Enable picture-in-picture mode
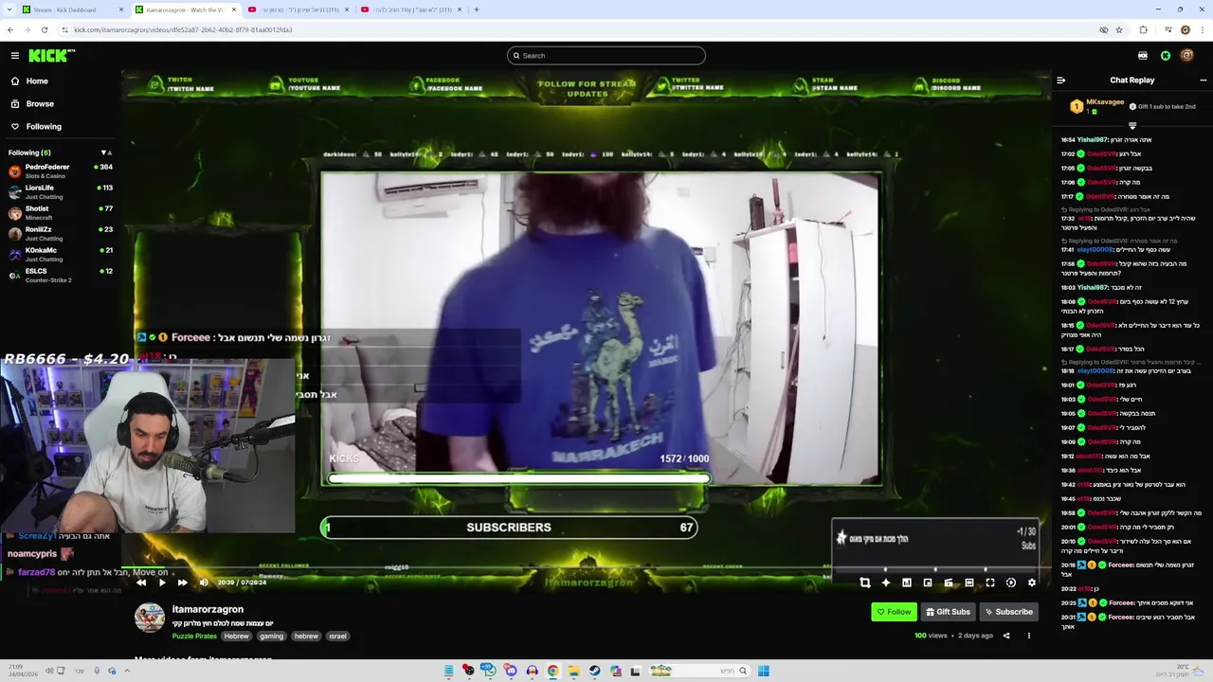The image size is (1213, 682). tap(928, 583)
